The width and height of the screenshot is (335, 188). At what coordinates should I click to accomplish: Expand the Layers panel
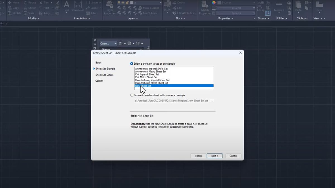[x=133, y=18]
